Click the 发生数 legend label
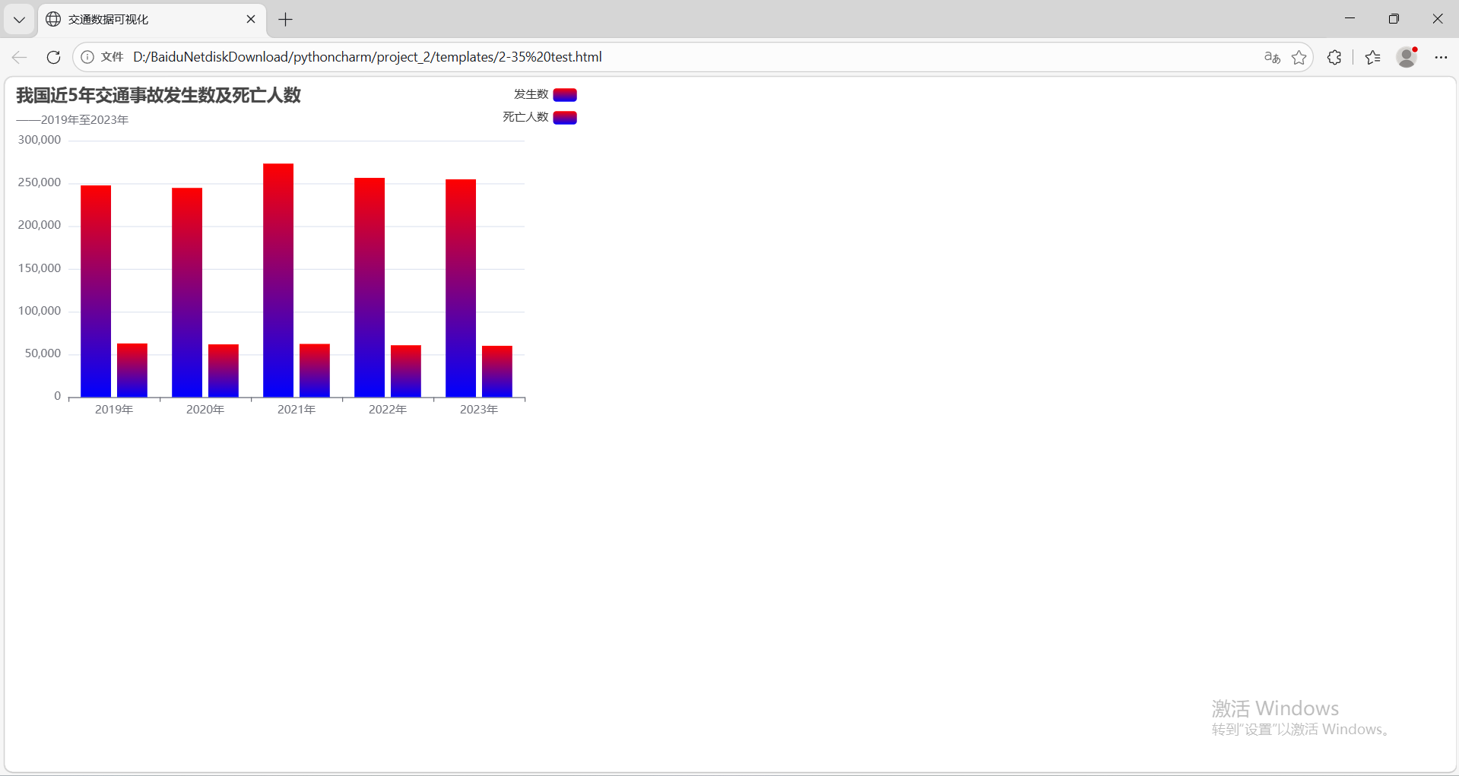Image resolution: width=1459 pixels, height=776 pixels. tap(531, 94)
